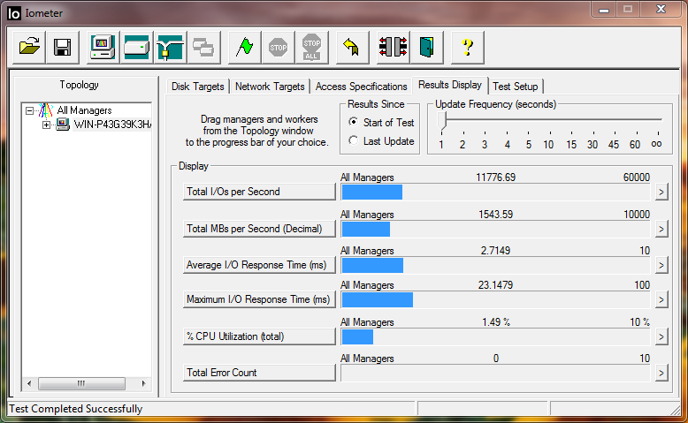Click the Open Test Configuration File icon
The image size is (688, 423).
pos(29,48)
